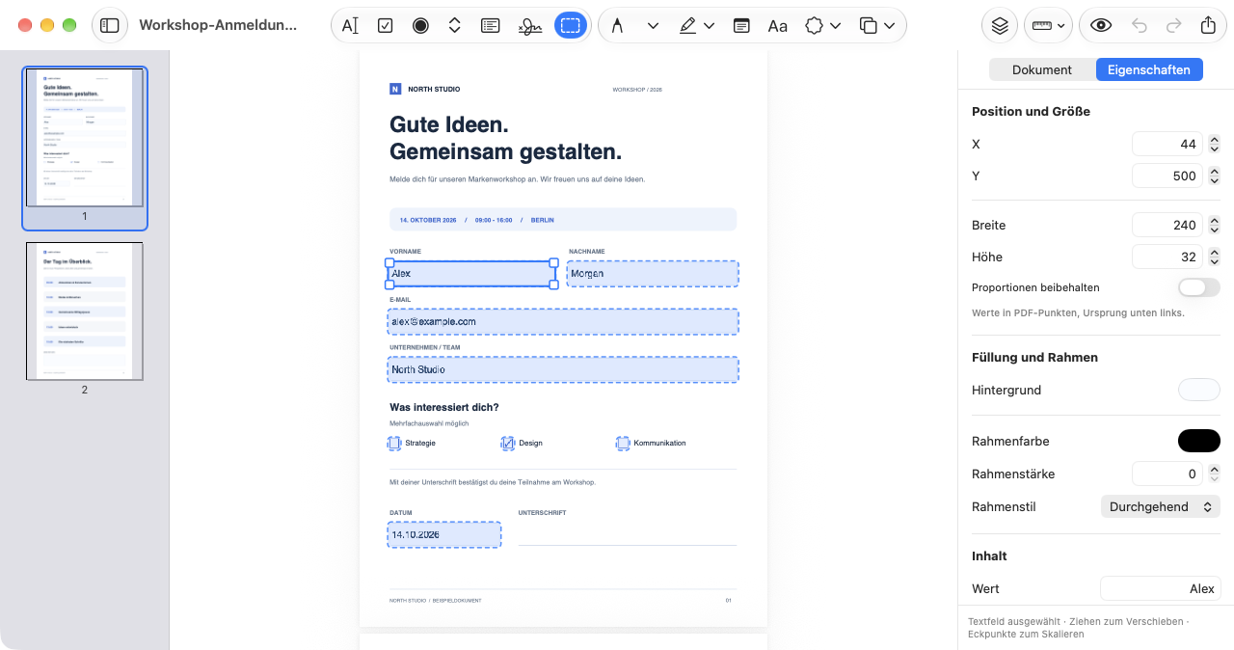Click the arrange/overlap objects icon
Screen dimensions: 1234x650
pyautogui.click(x=868, y=26)
